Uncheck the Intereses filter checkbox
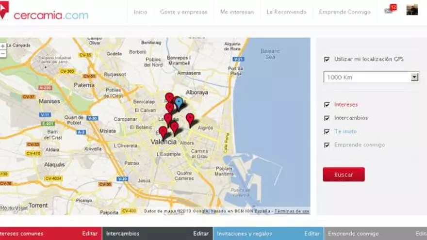Viewport: 427px width, 240px height. pos(327,105)
